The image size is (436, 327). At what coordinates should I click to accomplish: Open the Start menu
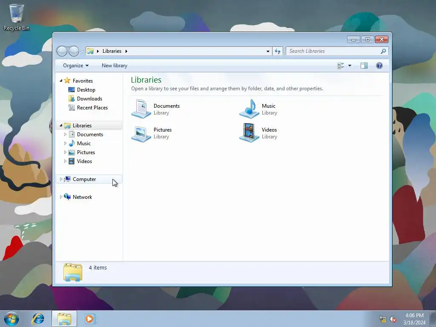click(11, 318)
